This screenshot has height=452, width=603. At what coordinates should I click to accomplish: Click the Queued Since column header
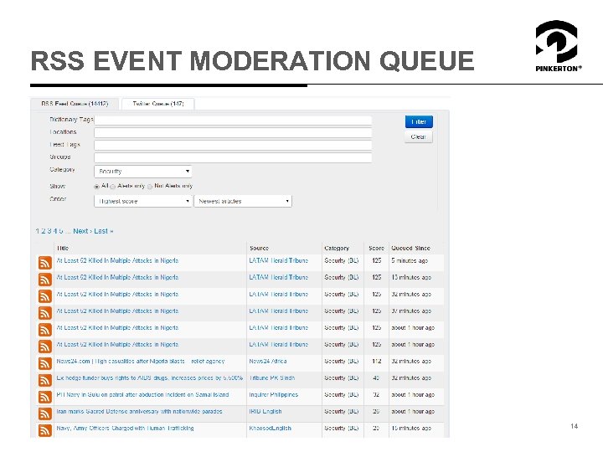(x=410, y=249)
